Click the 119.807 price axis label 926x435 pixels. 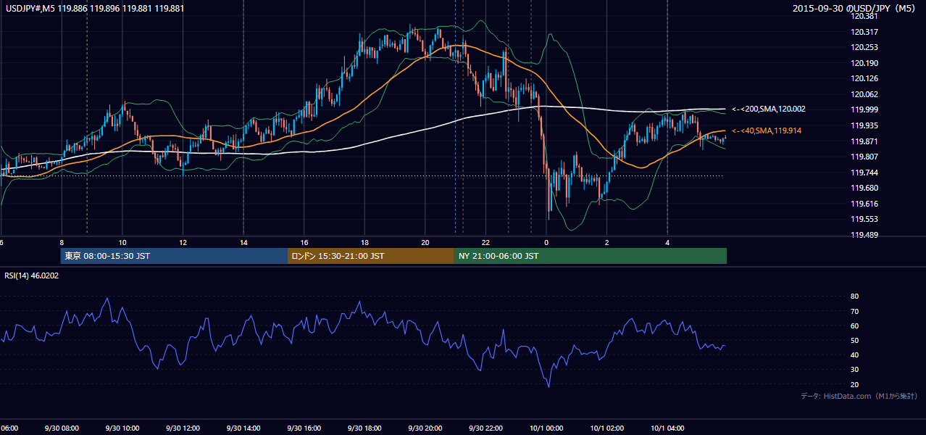(x=866, y=157)
